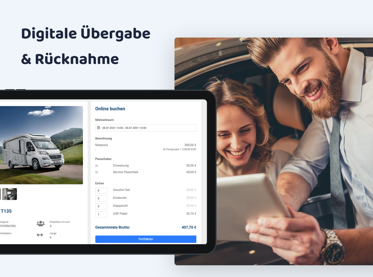This screenshot has height=277, width=373.
Task: Select the Klappstuhl quantity field
Action: [101, 206]
